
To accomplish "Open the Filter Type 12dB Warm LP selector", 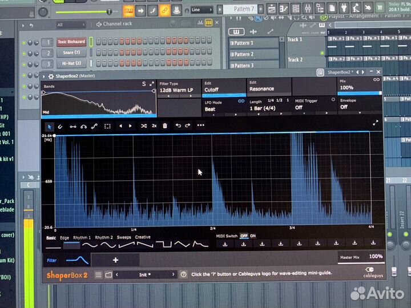I will pyautogui.click(x=179, y=90).
